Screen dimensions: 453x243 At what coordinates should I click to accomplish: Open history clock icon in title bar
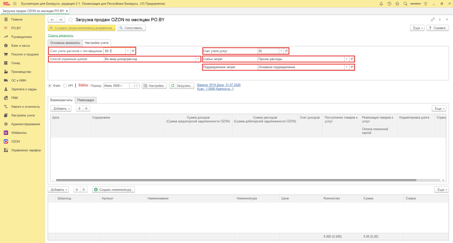pyautogui.click(x=389, y=4)
